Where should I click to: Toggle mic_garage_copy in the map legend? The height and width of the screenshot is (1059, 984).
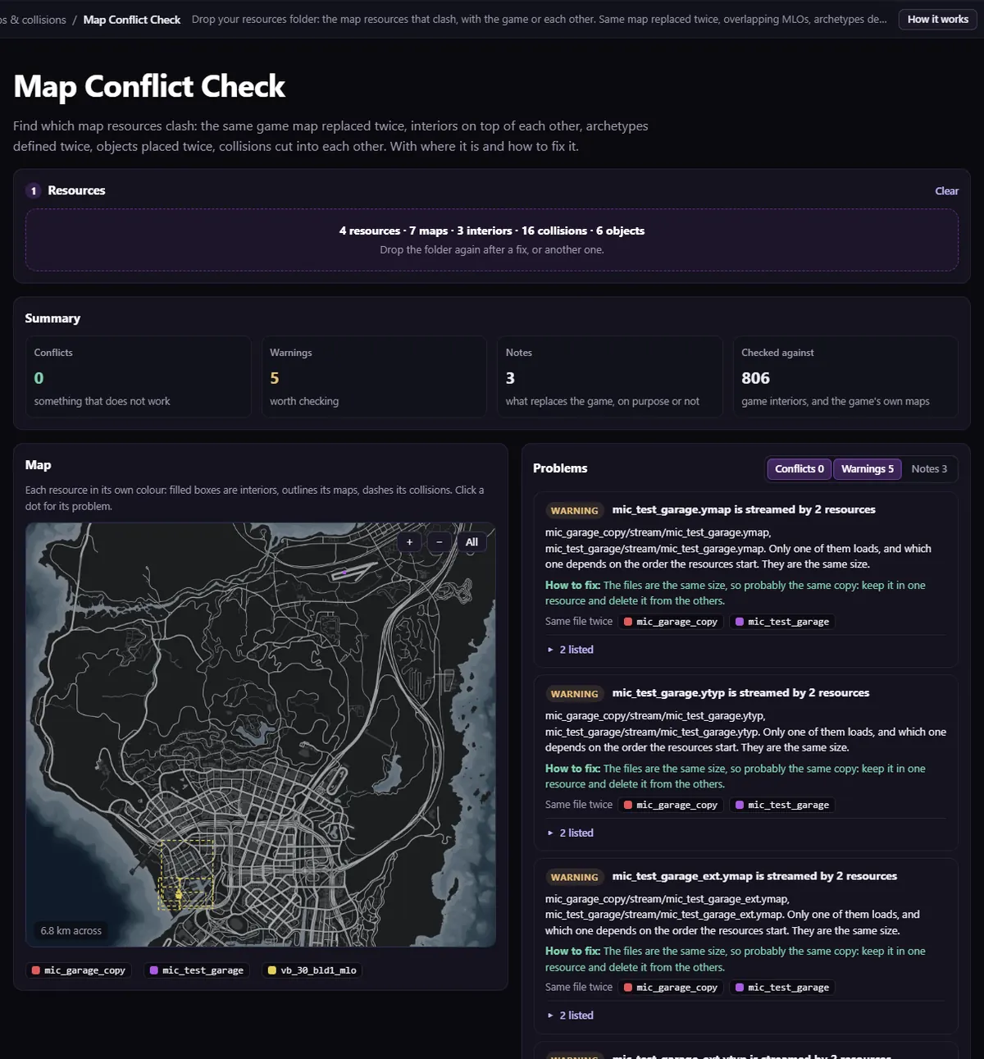tap(79, 970)
